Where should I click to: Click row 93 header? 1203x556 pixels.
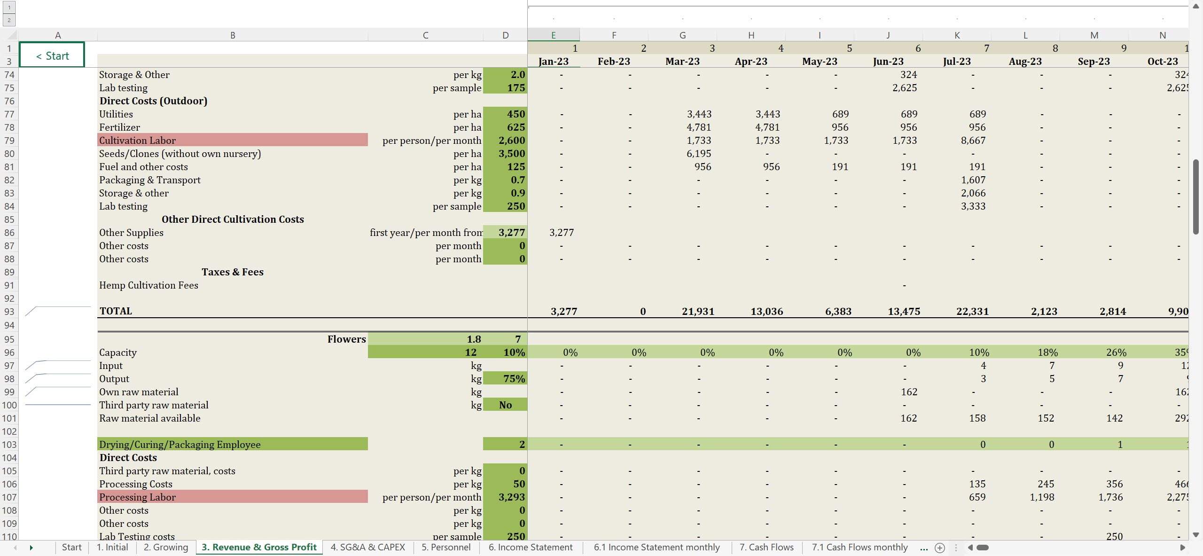9,312
